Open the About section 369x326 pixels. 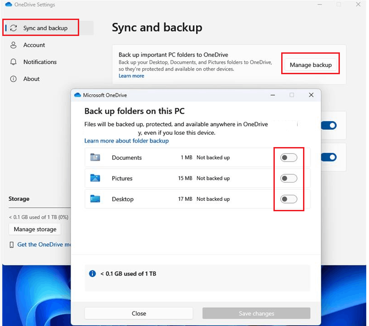click(x=31, y=79)
